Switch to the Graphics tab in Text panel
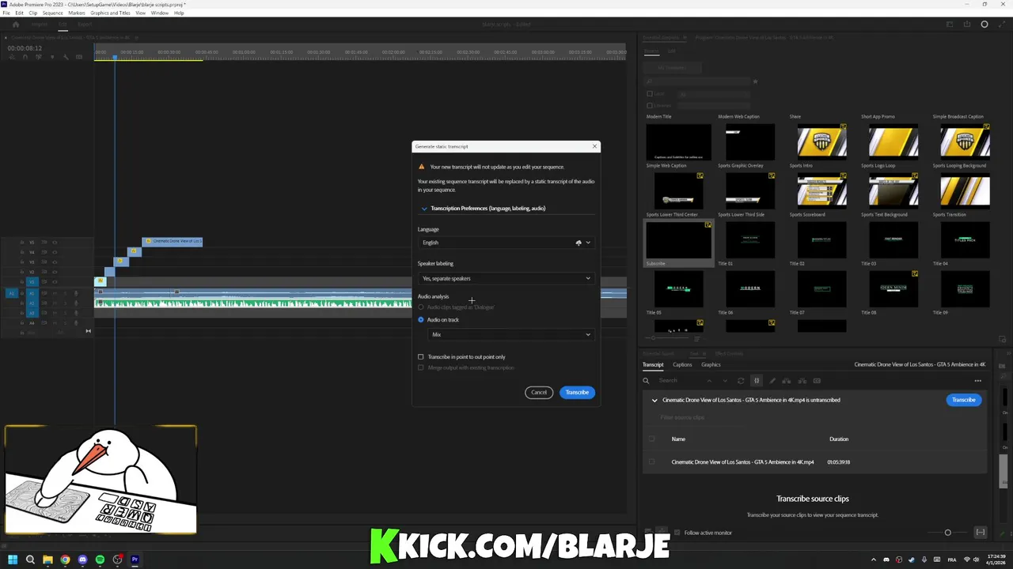Image resolution: width=1013 pixels, height=569 pixels. (x=711, y=364)
